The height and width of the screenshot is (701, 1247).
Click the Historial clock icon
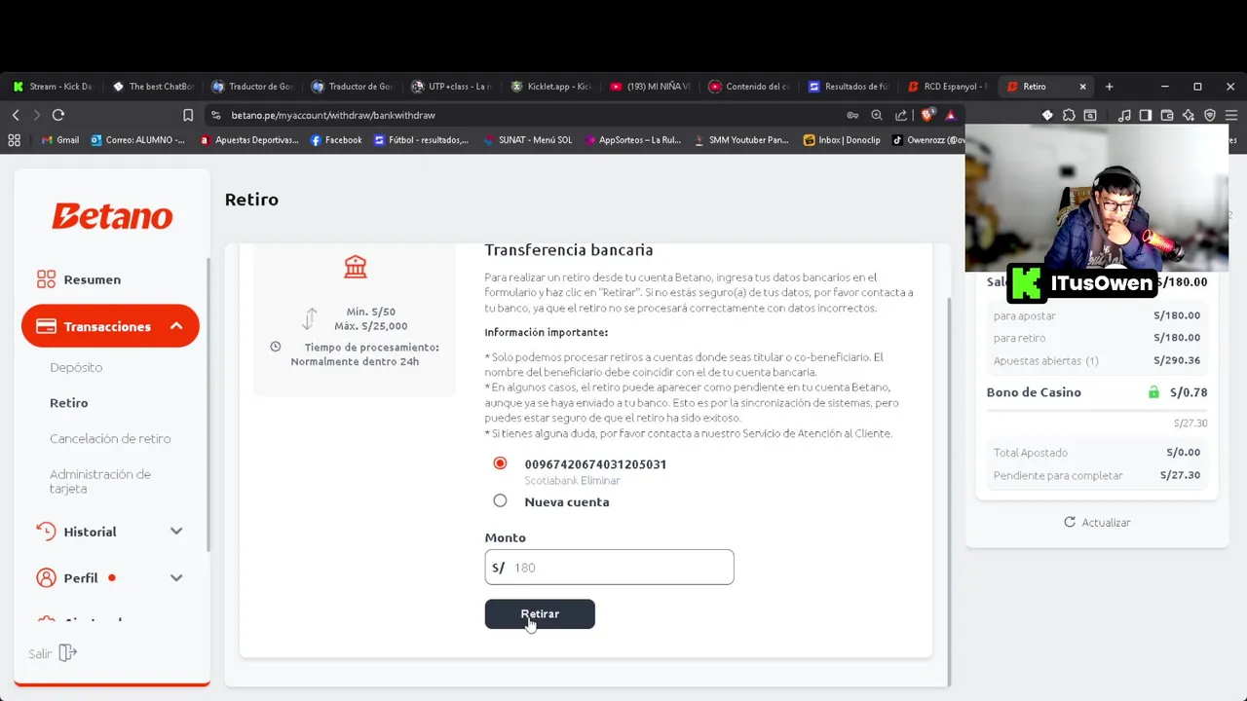46,531
